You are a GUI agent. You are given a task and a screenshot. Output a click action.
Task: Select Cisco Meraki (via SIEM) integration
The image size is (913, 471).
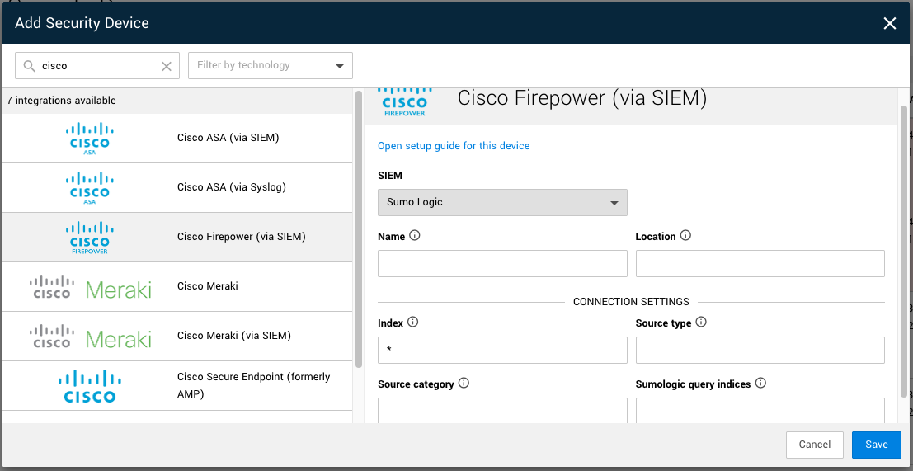pos(177,337)
